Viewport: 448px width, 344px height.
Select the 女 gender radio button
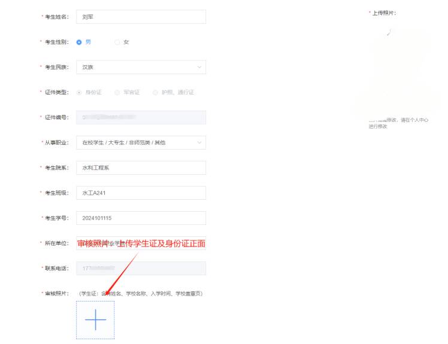click(117, 42)
